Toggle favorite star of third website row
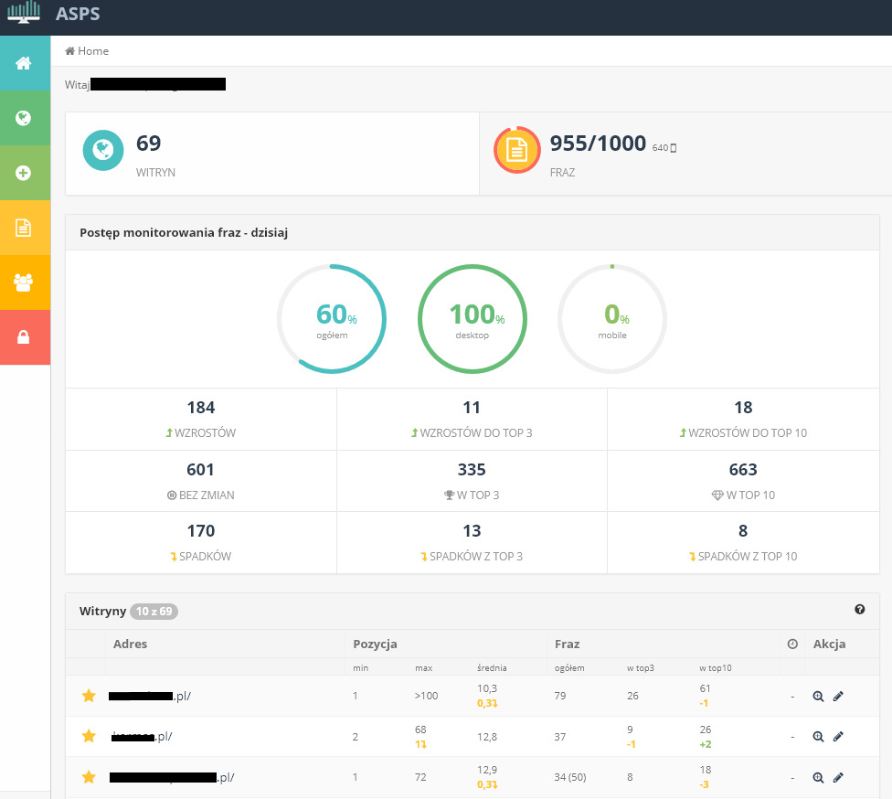This screenshot has height=799, width=892. [x=89, y=777]
